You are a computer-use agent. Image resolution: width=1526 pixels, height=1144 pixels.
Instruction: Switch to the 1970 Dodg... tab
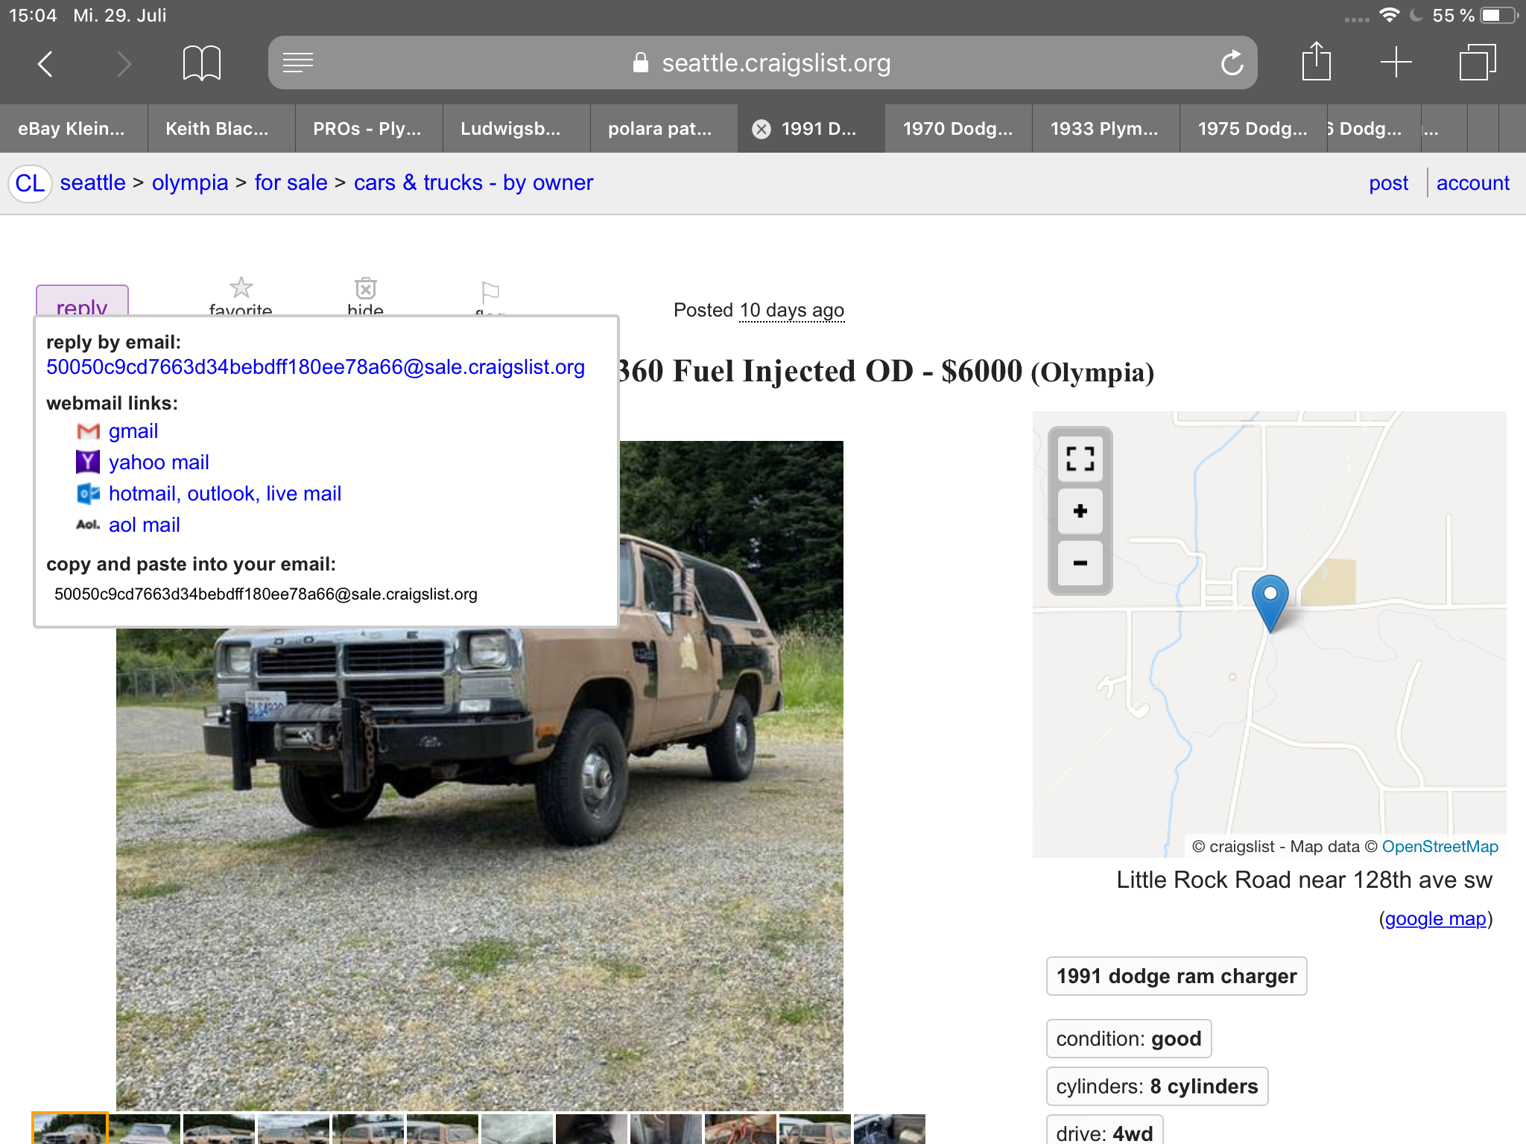[958, 129]
